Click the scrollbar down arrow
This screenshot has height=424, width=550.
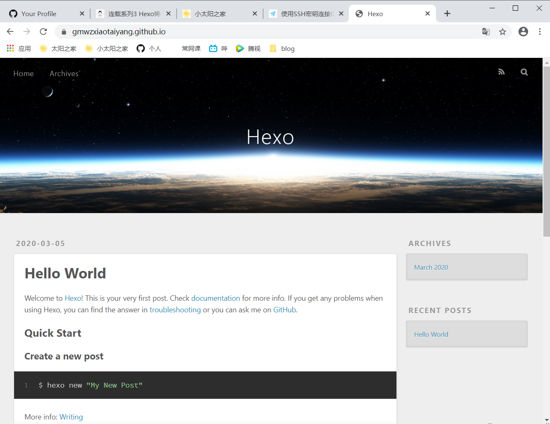(546, 420)
